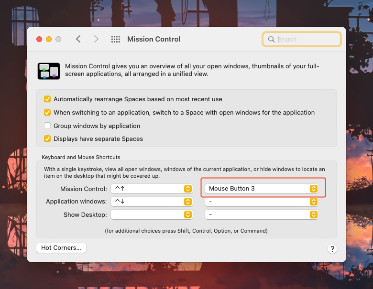Click the Keyboard and Mouse Shortcuts heading
This screenshot has width=373, height=289.
(81, 157)
